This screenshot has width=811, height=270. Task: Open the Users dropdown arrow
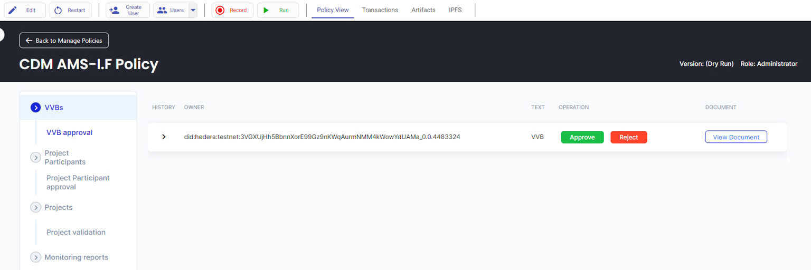pyautogui.click(x=193, y=10)
